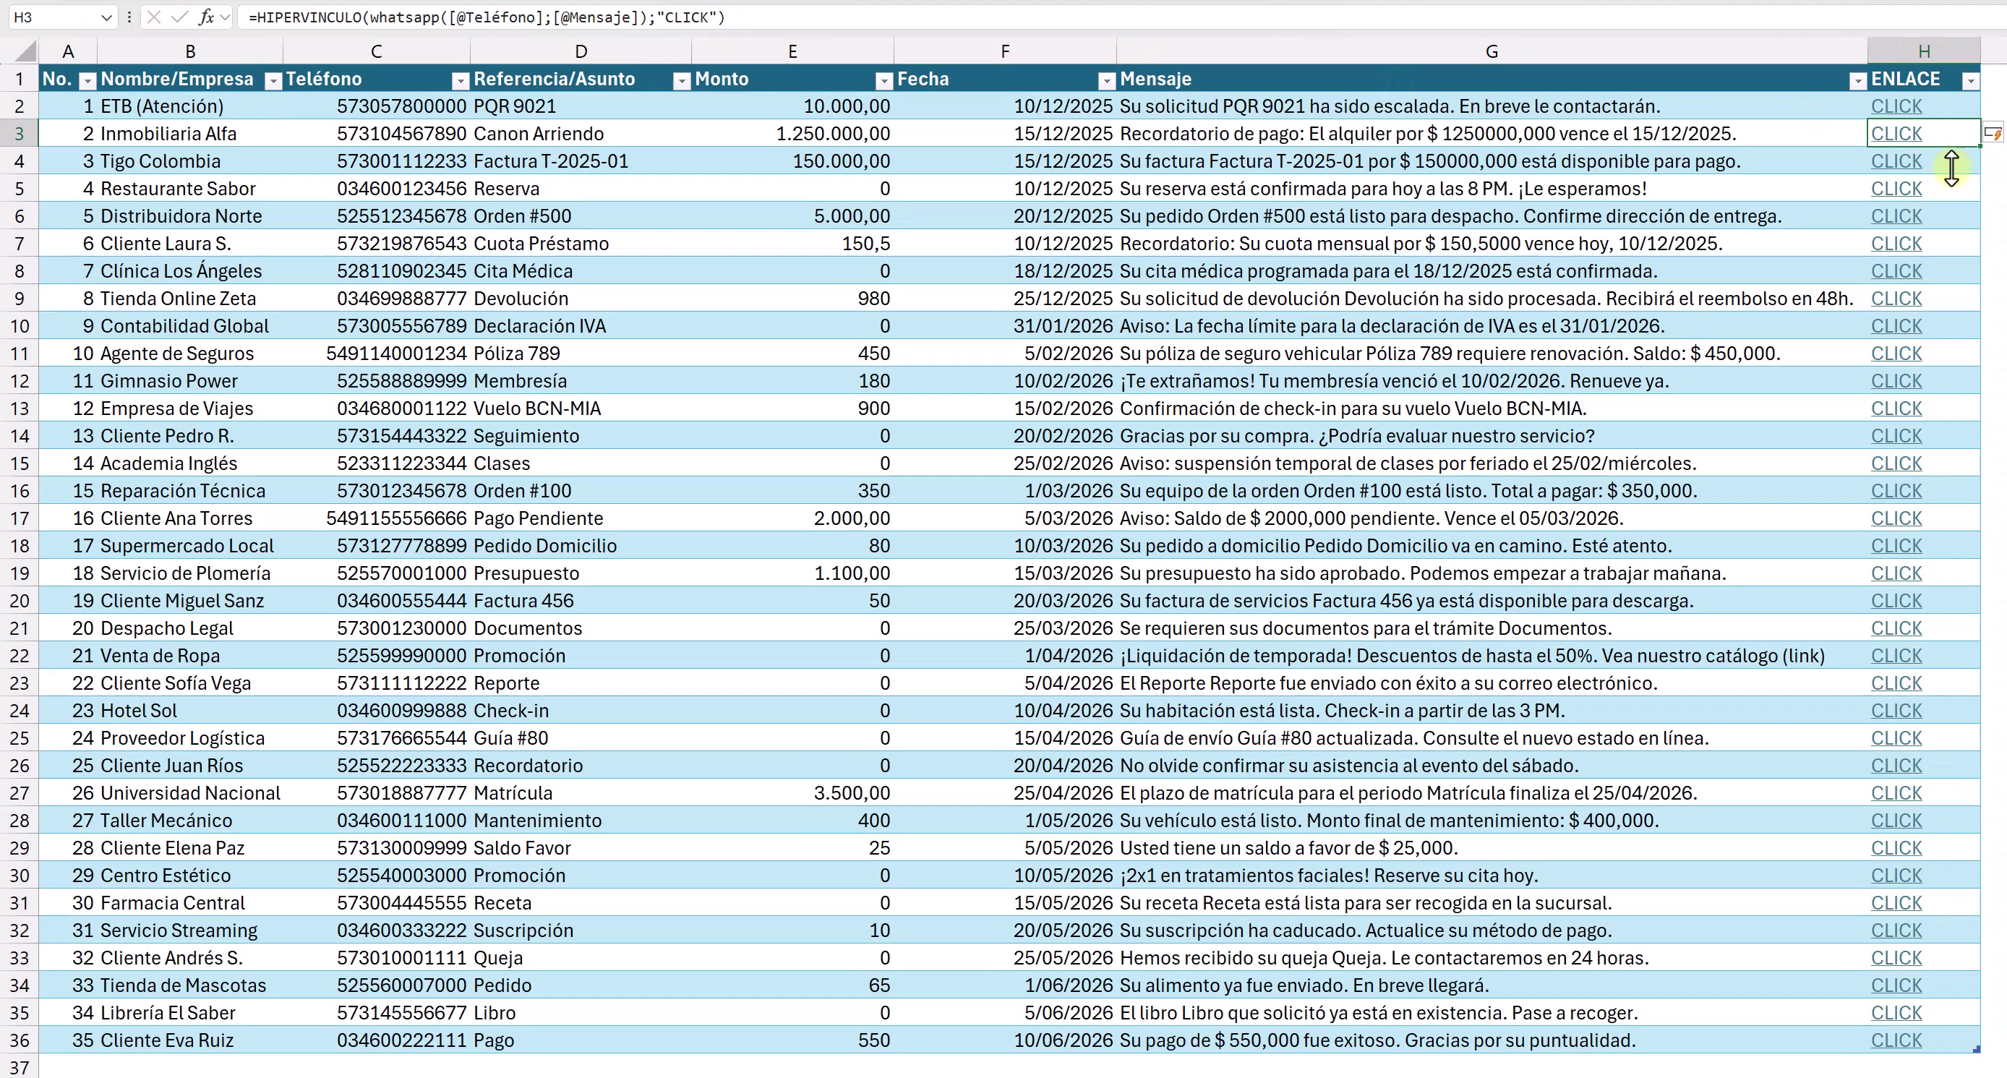This screenshot has height=1078, width=2007.
Task: Select column G header
Action: (1492, 51)
